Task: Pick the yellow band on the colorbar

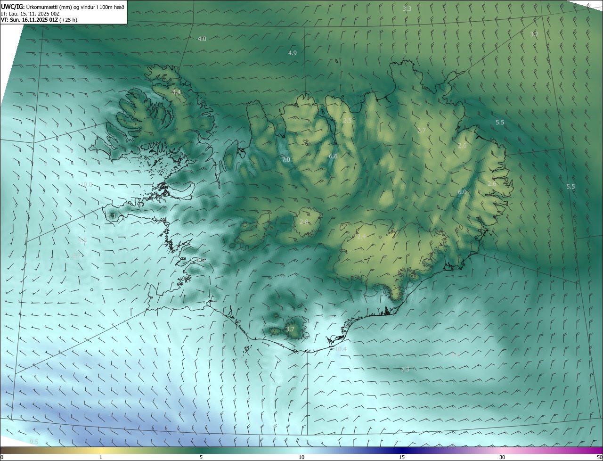Action: click(101, 450)
